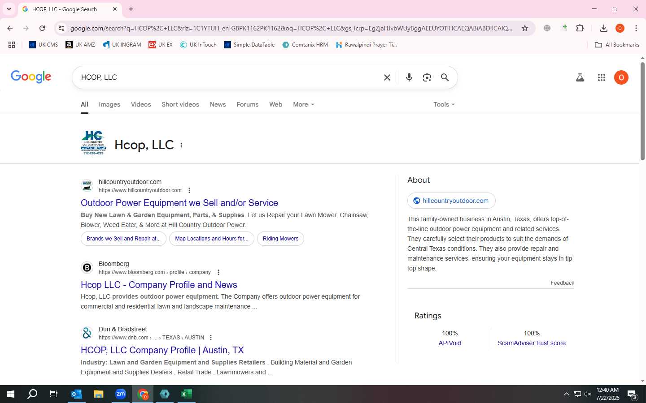Open the UK CMS bookmark
646x403 pixels.
pyautogui.click(x=44, y=45)
